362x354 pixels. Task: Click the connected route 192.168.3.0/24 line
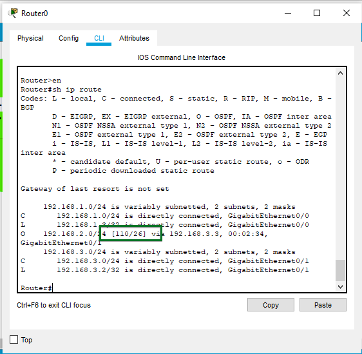click(165, 261)
